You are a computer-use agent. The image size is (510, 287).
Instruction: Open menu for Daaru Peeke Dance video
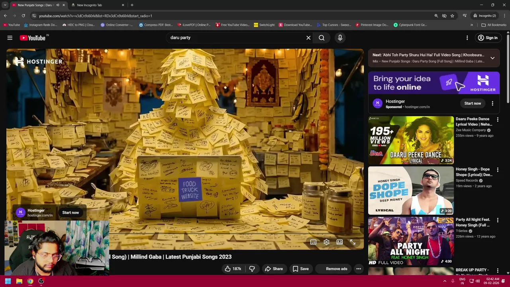click(497, 119)
